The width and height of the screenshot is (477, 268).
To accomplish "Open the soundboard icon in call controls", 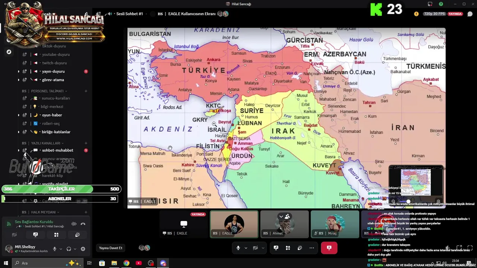I will 300,248.
